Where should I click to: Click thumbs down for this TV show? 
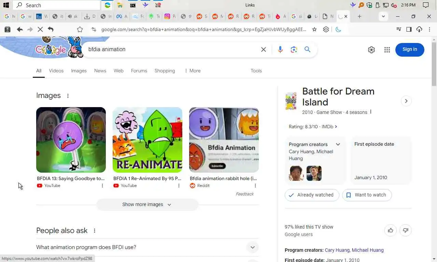(x=406, y=230)
